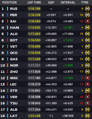Select the TYRE column header
Screen dimensions: 92x119
click(85, 3)
